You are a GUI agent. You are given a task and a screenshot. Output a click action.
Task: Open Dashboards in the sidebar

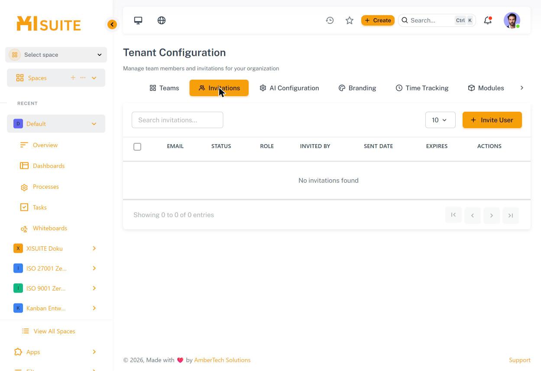49,166
